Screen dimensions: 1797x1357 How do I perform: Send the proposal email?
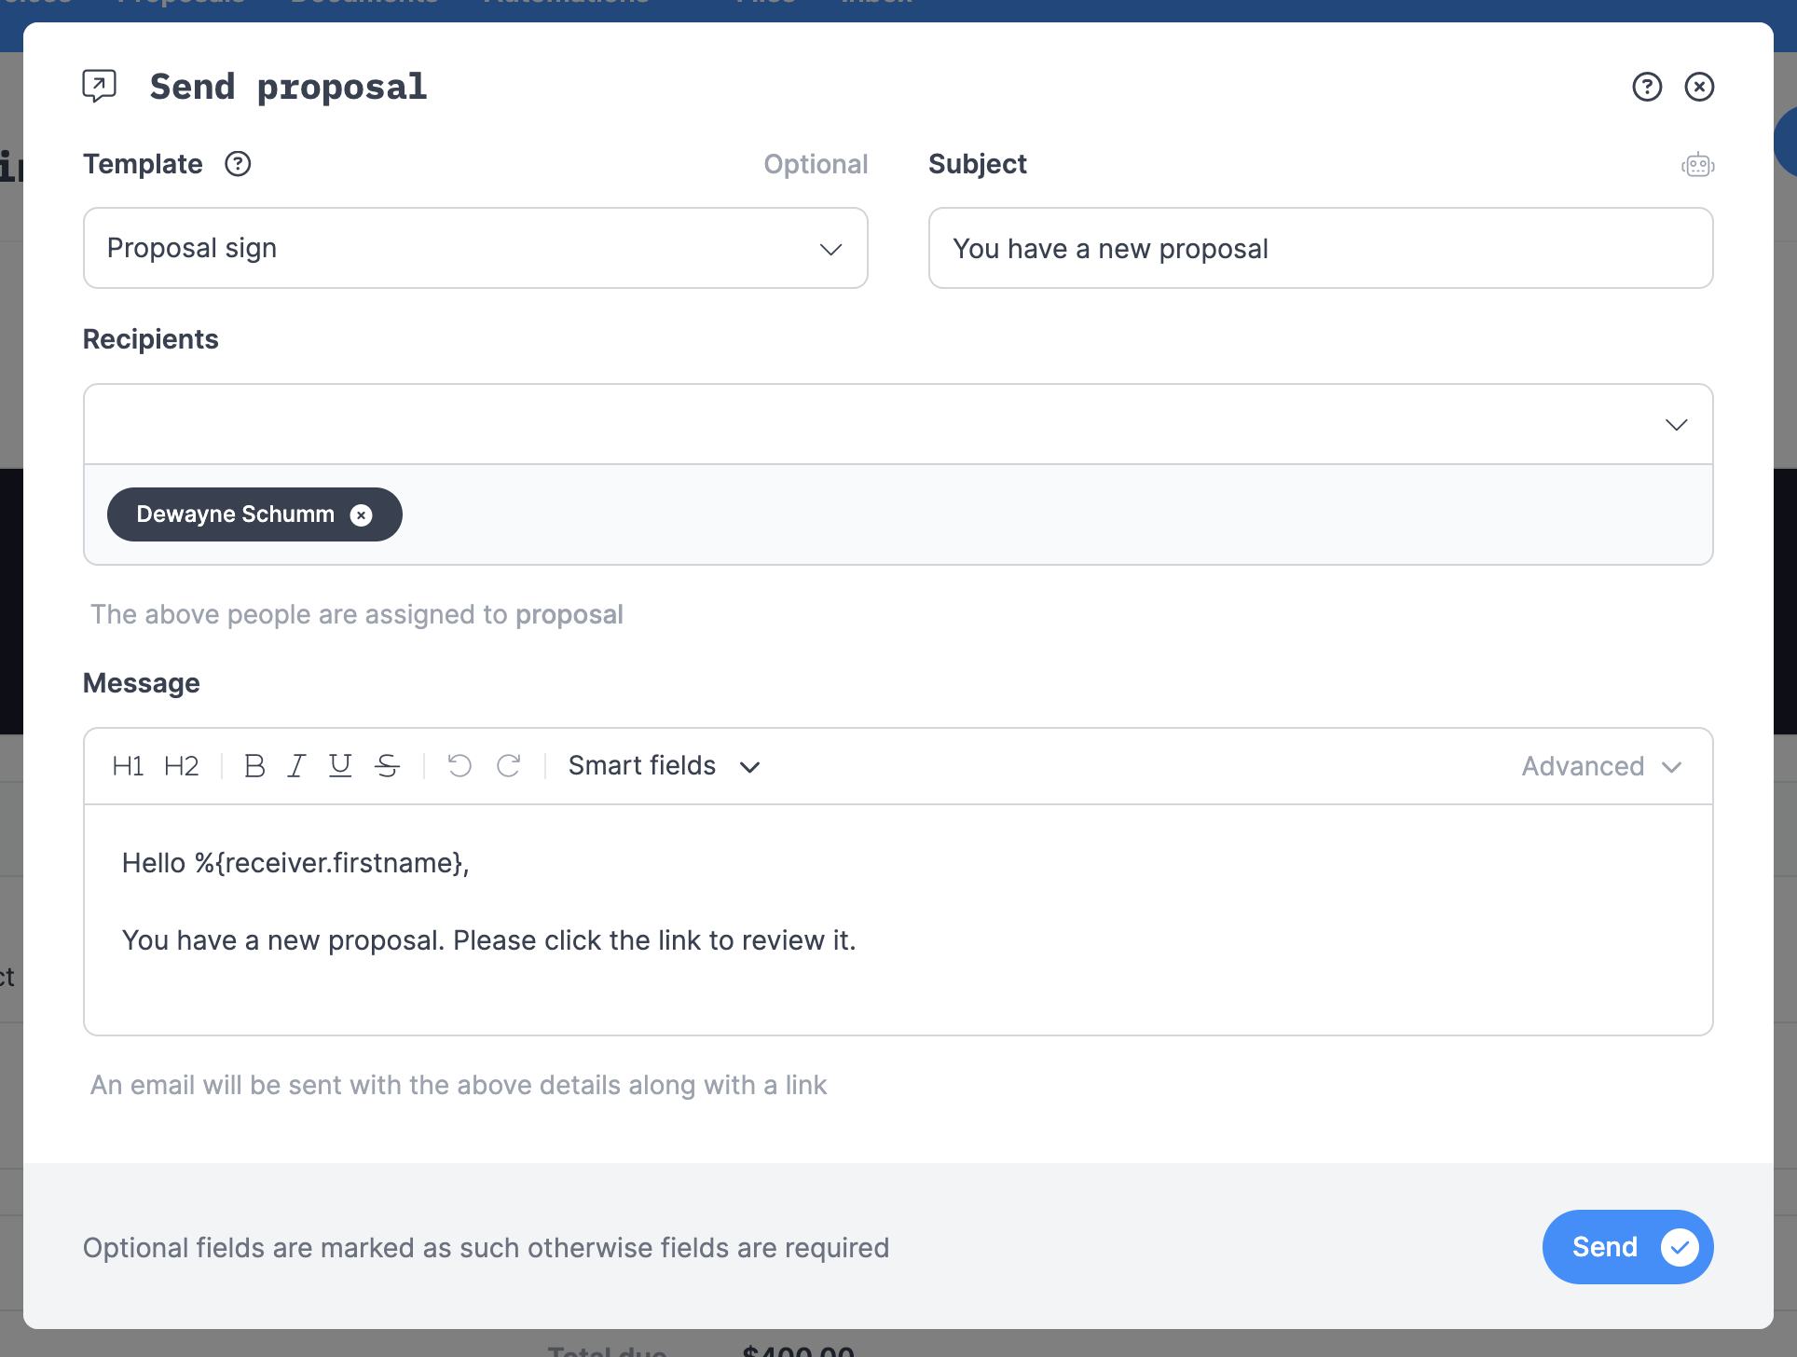click(x=1626, y=1246)
